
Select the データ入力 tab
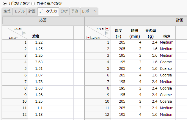(x=48, y=11)
